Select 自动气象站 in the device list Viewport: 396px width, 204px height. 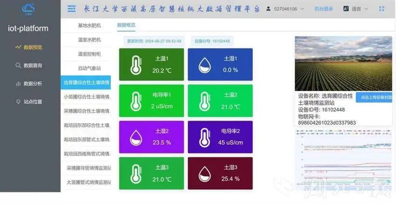coord(89,68)
